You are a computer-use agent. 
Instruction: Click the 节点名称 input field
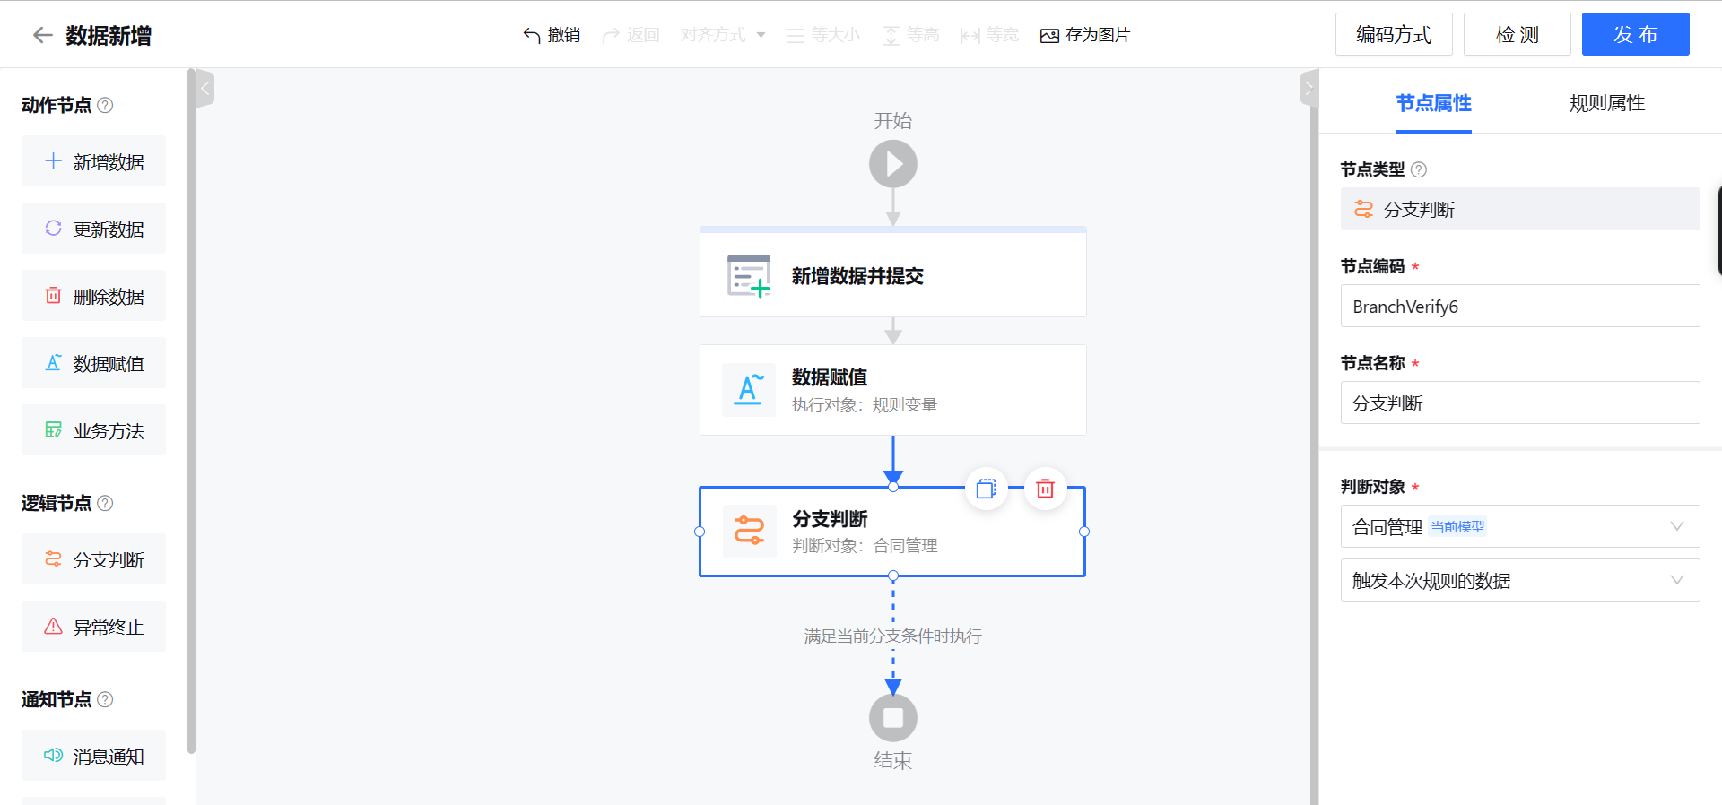[1520, 402]
